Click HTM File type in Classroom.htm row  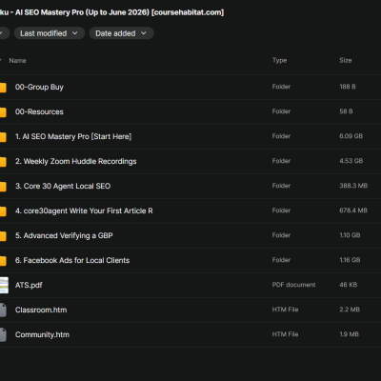click(285, 310)
